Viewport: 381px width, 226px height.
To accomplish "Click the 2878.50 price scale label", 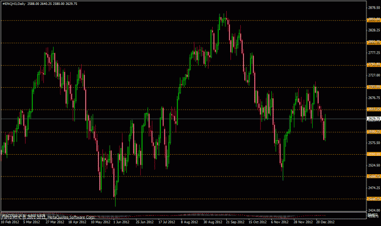I will click(374, 8).
